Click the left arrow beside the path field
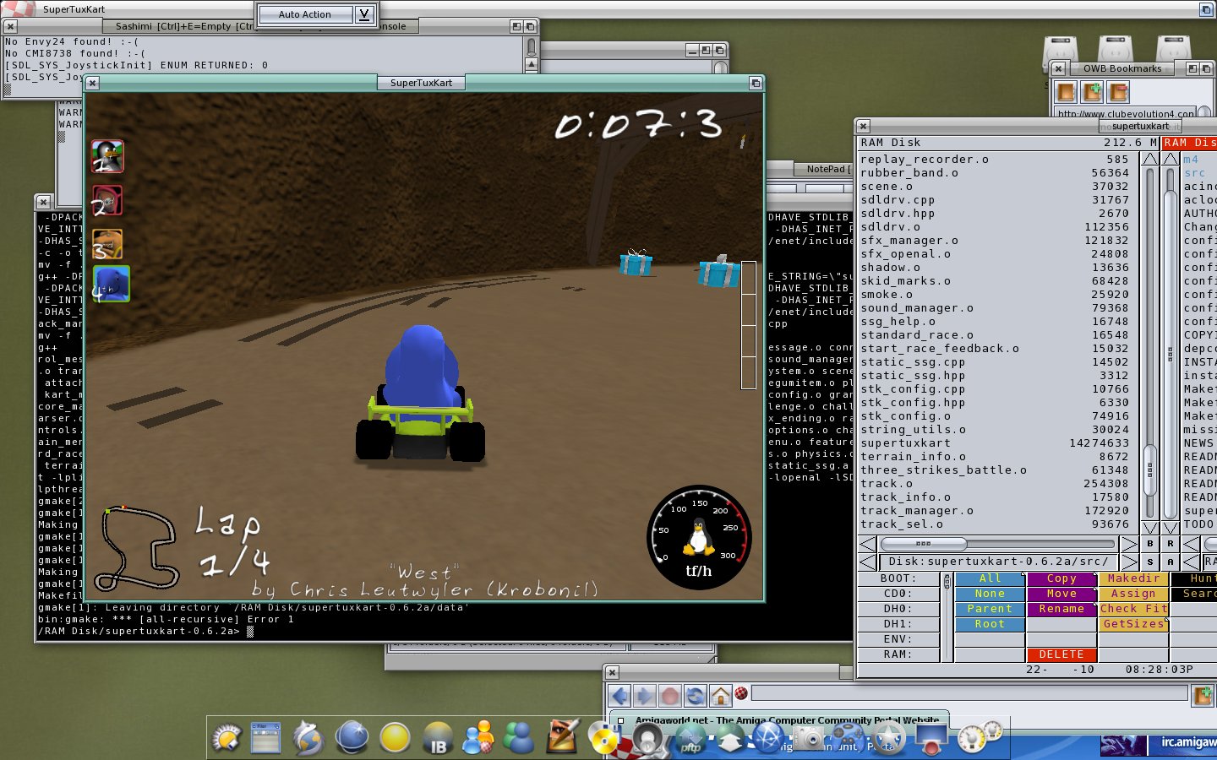Viewport: 1217px width, 760px height. (x=868, y=562)
